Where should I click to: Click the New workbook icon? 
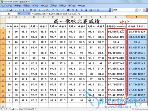coord(3,10)
